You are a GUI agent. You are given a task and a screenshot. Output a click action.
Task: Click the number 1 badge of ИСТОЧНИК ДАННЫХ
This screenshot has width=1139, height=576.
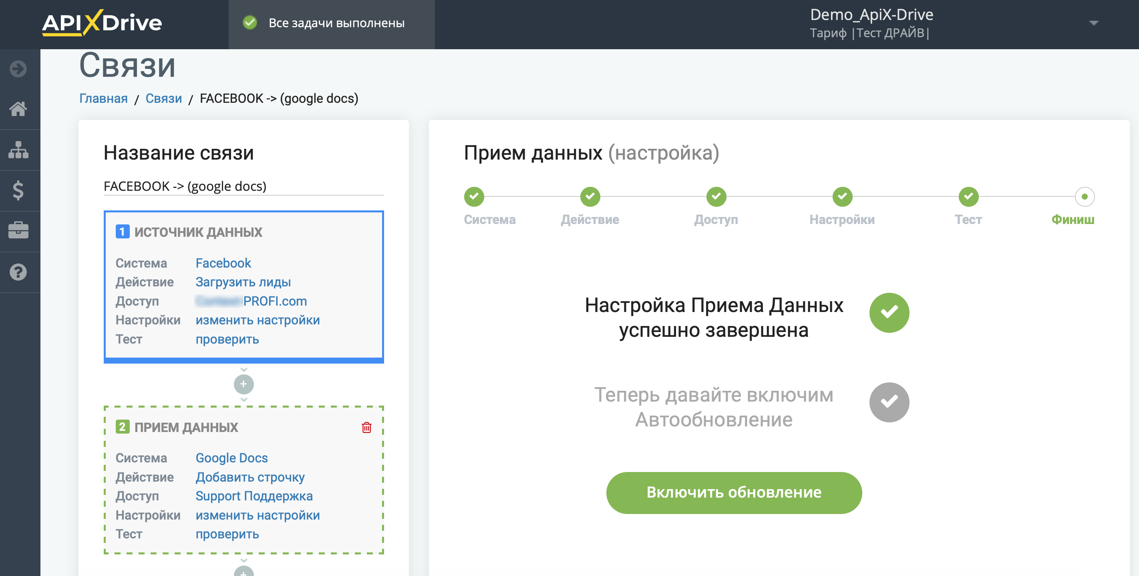[x=123, y=232]
